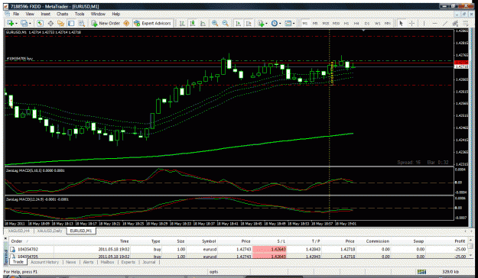Toggle Chart Shift icon
The width and height of the screenshot is (478, 278).
point(249,23)
